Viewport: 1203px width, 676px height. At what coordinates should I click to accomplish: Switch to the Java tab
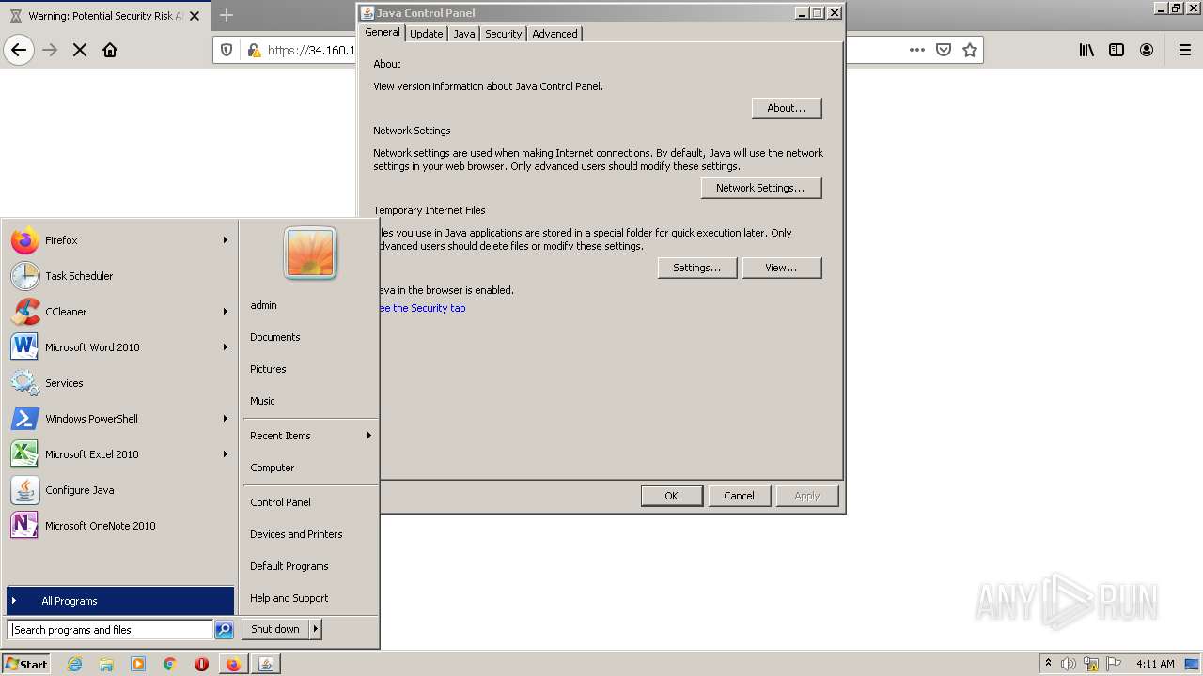464,34
